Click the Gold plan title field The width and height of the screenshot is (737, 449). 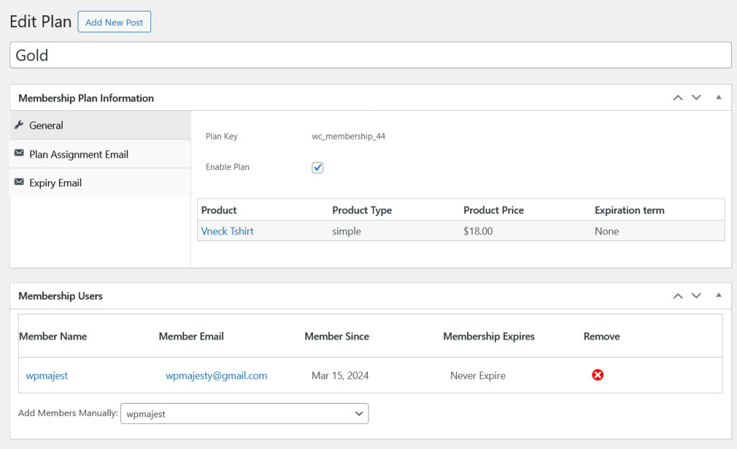[370, 55]
